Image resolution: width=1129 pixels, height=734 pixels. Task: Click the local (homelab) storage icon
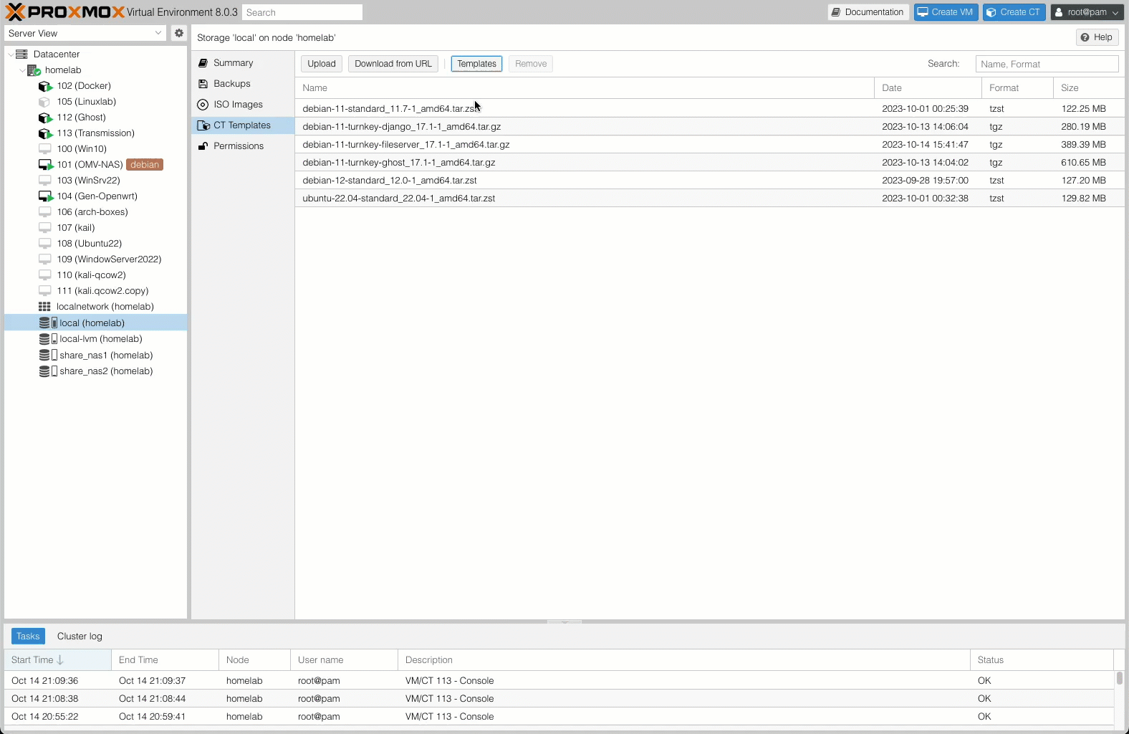48,323
